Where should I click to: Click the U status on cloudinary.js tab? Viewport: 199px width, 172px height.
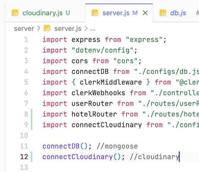(68, 13)
